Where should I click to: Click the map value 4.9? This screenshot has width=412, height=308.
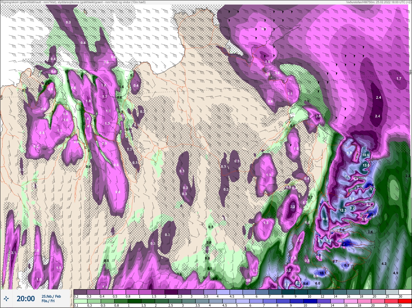tap(396, 273)
